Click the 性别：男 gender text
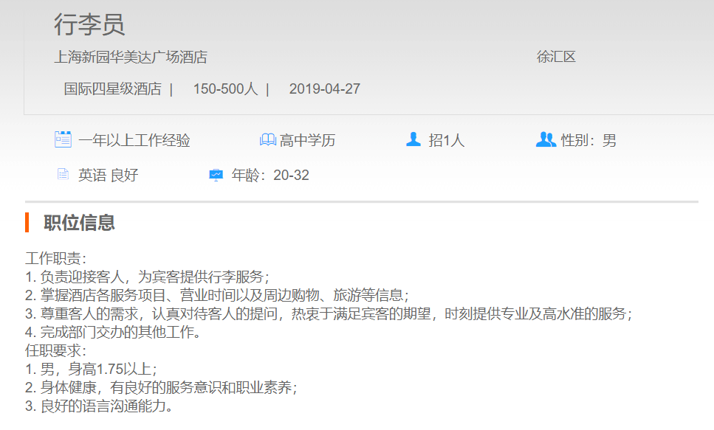Viewport: 714px width, 430px height. tap(588, 140)
